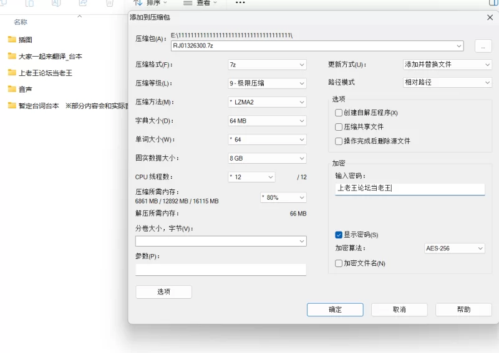Select the 大家一起来翻译_台本 folder icon
This screenshot has width=499, height=353.
point(12,56)
